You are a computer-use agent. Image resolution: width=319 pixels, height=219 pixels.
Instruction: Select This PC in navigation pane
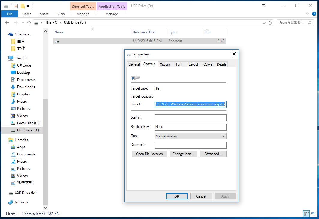pyautogui.click(x=20, y=58)
